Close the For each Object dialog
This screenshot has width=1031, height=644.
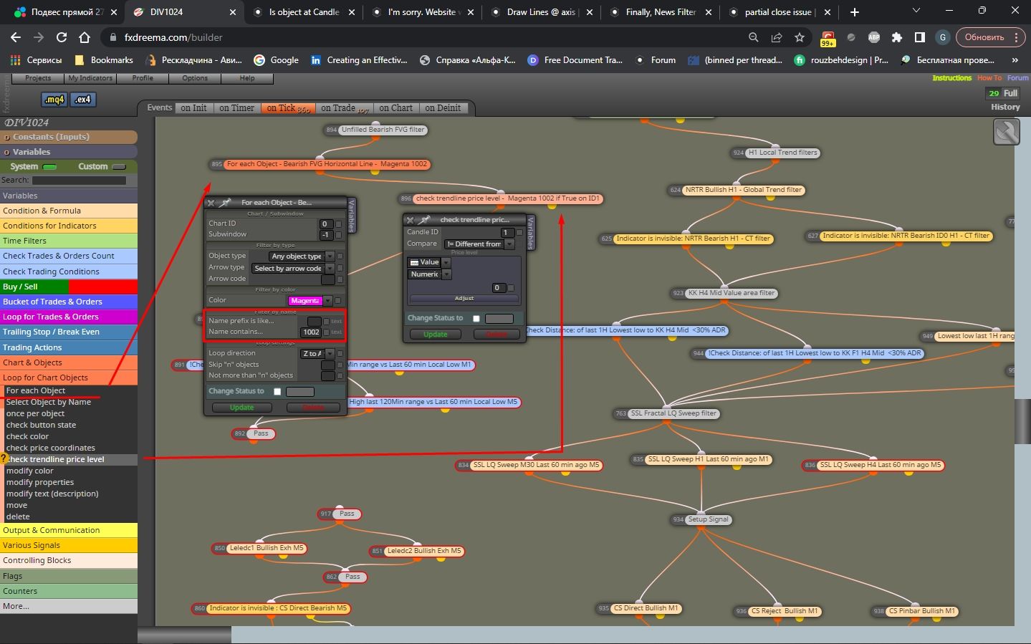(x=211, y=203)
